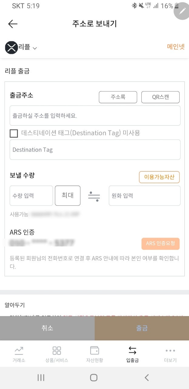The width and height of the screenshot is (189, 389).
Task: Tap the floating pencil edit icon top right
Action: 181,11
